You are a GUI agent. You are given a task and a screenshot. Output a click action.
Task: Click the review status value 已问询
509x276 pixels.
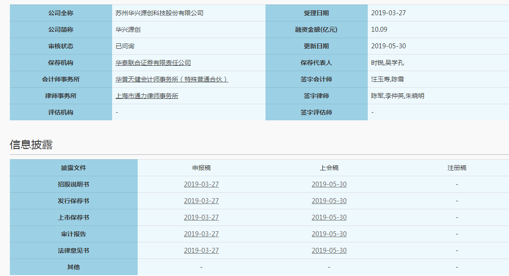click(x=125, y=46)
